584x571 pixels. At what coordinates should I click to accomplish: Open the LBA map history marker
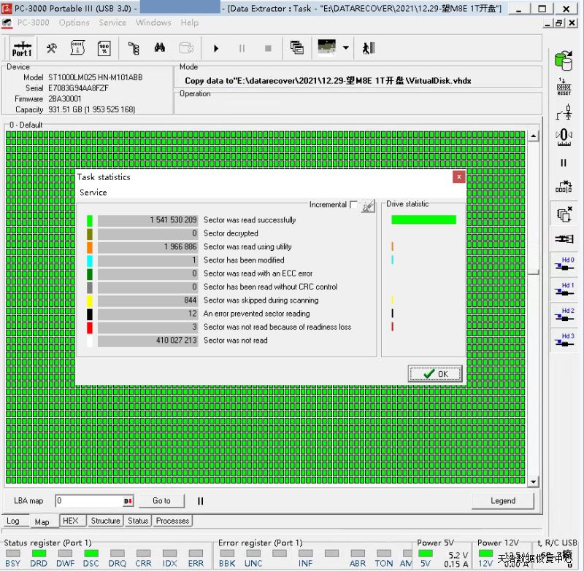point(128,501)
